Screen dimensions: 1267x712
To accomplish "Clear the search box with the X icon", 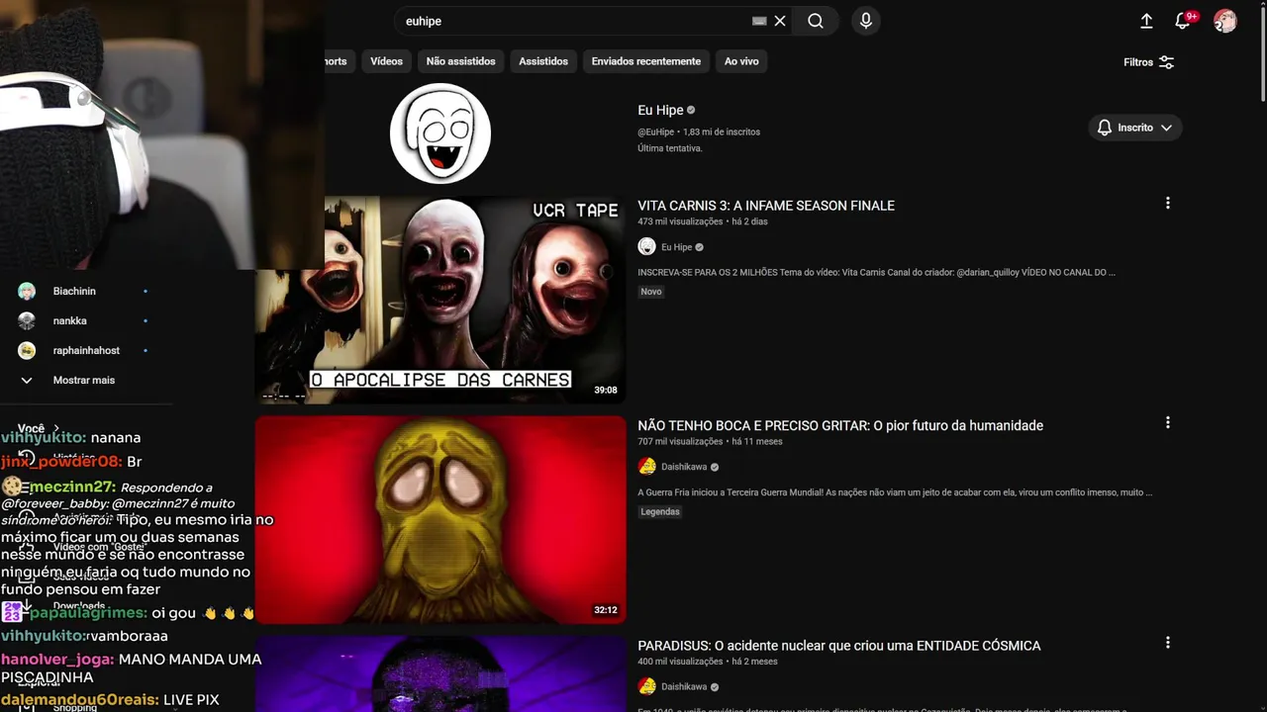I will [x=780, y=21].
